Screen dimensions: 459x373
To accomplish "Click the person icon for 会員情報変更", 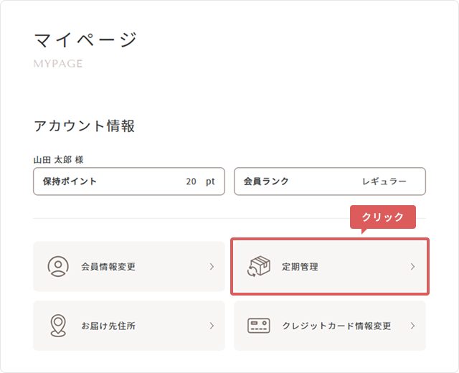I will point(58,267).
